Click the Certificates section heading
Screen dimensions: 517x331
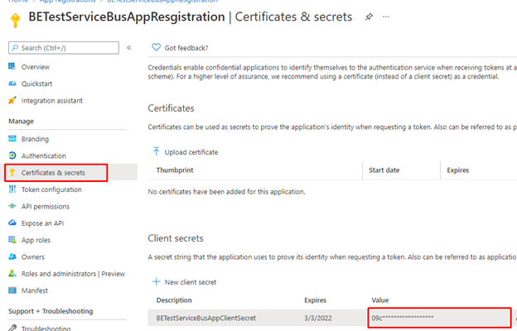[171, 108]
